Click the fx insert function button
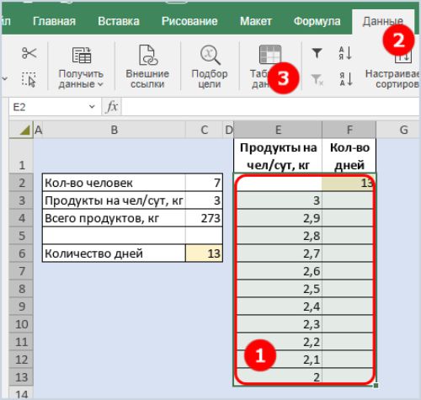This screenshot has height=400, width=421. pos(112,107)
